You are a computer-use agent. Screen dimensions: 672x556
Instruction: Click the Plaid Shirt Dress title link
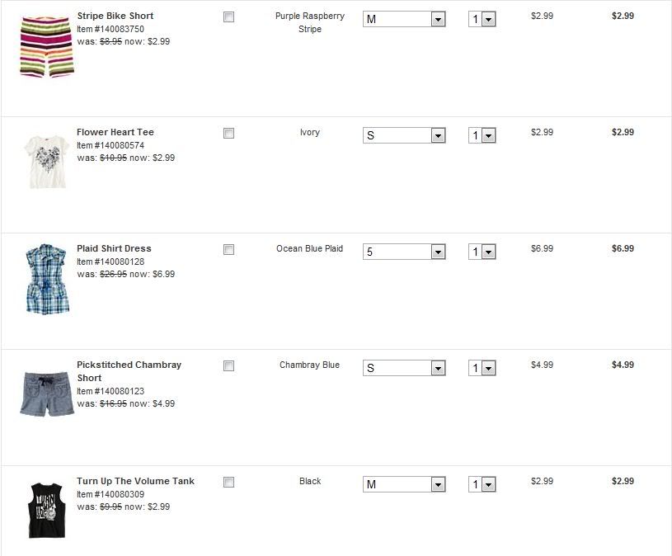(114, 248)
